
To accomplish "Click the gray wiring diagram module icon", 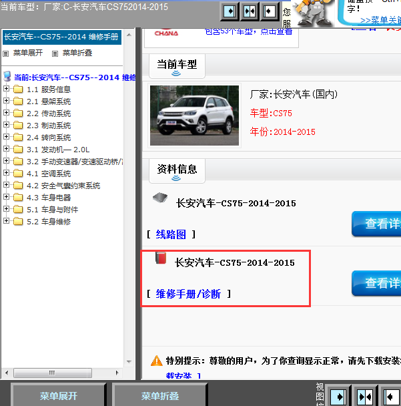I will pos(160,198).
